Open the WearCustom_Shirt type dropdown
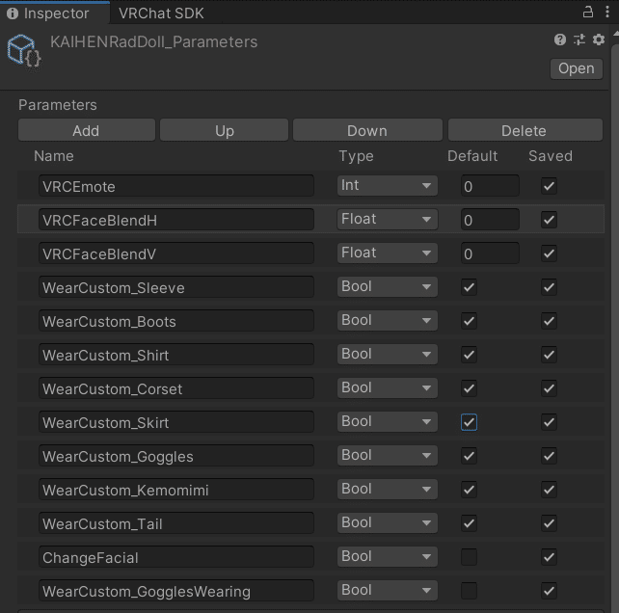Screen dimensions: 619x613 (387, 354)
